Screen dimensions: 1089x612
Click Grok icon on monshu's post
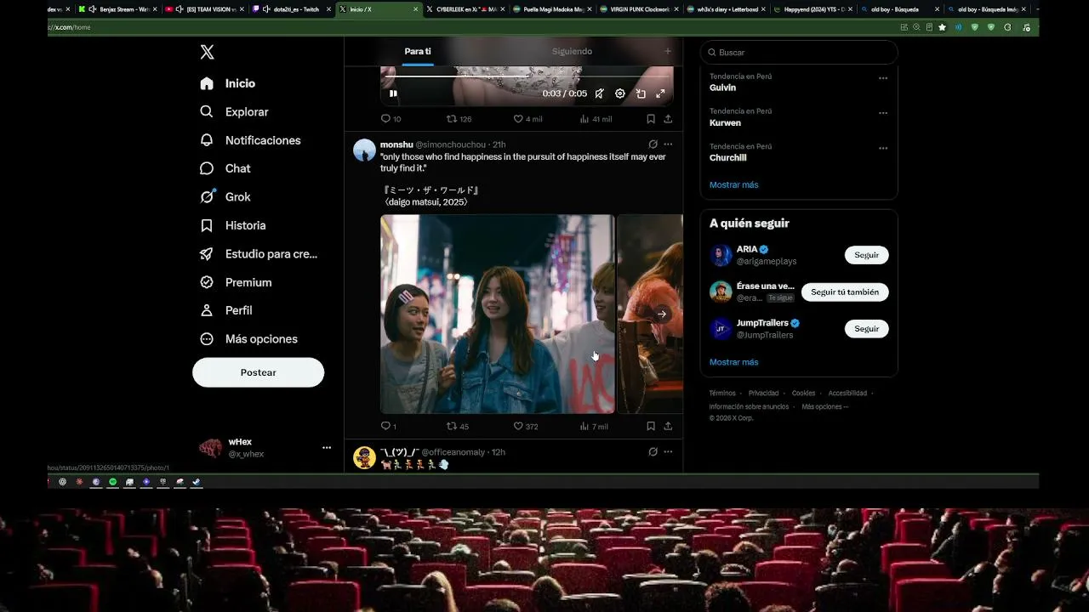point(653,144)
